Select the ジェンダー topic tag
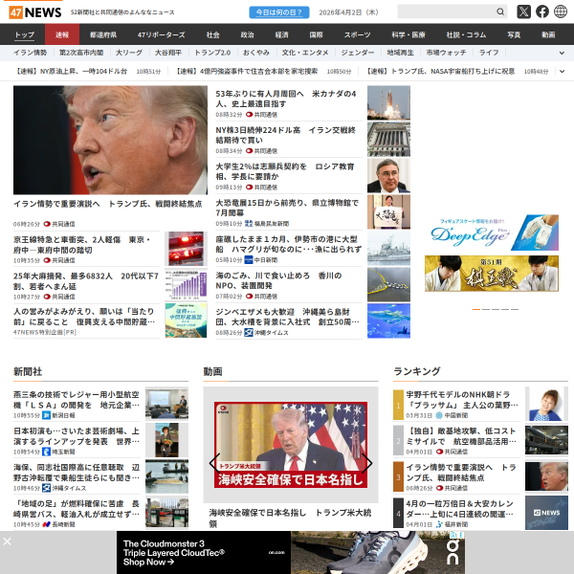 pyautogui.click(x=358, y=53)
